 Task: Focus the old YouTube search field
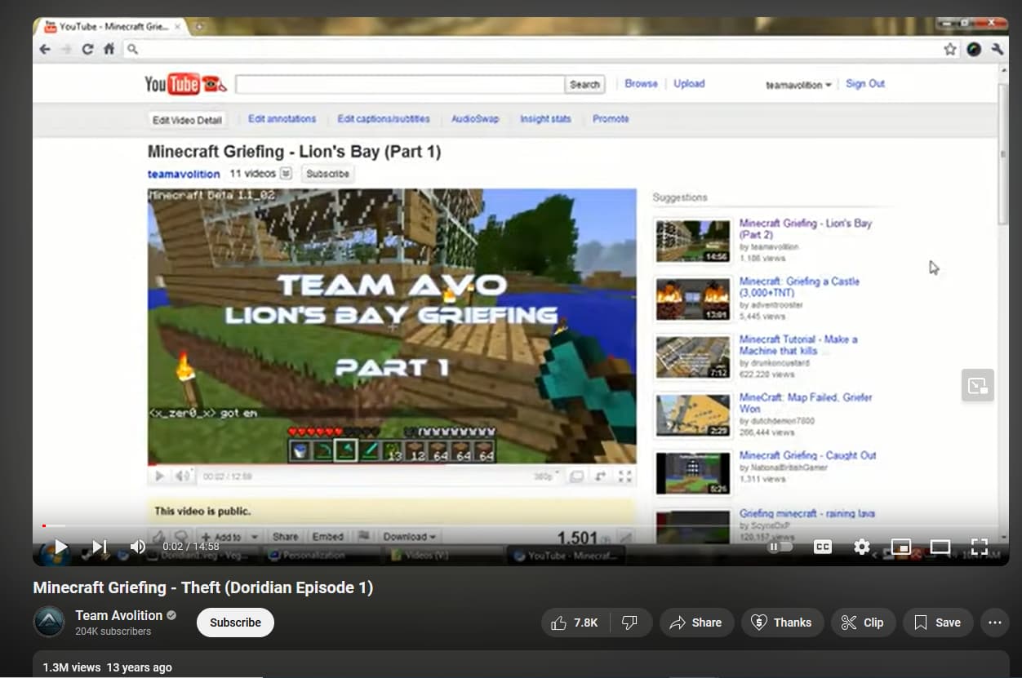click(400, 84)
